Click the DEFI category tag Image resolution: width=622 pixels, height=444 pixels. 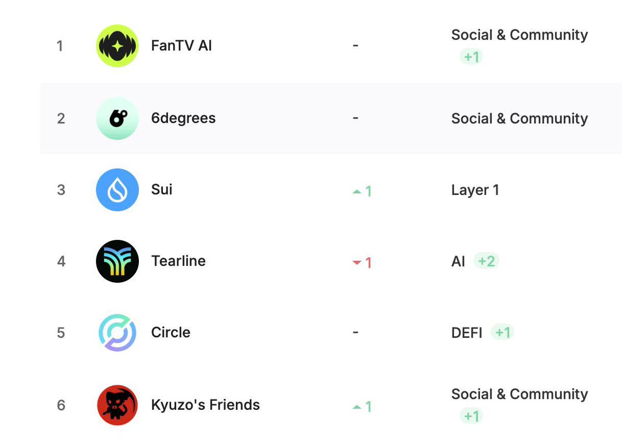tap(467, 333)
